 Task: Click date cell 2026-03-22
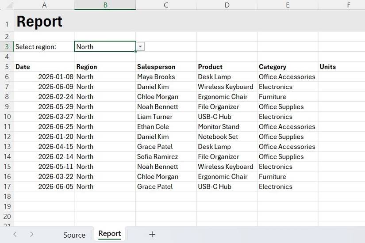click(x=44, y=177)
